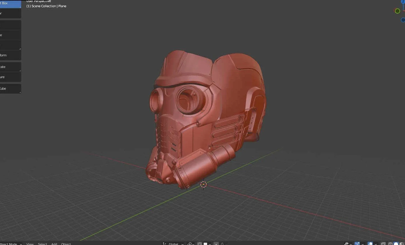Open the object visibility eye dropdown

tap(348, 244)
